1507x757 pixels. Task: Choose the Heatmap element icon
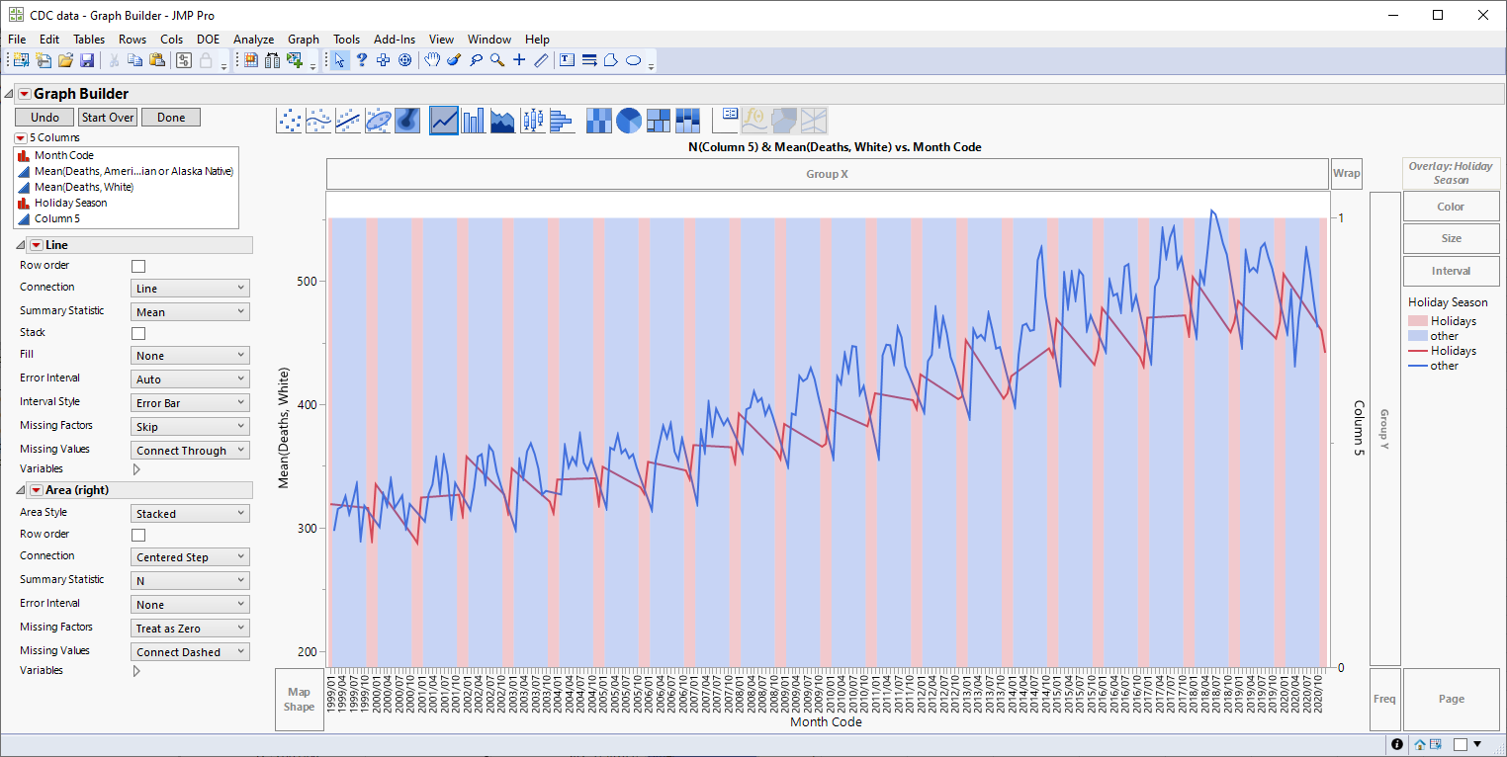click(598, 119)
